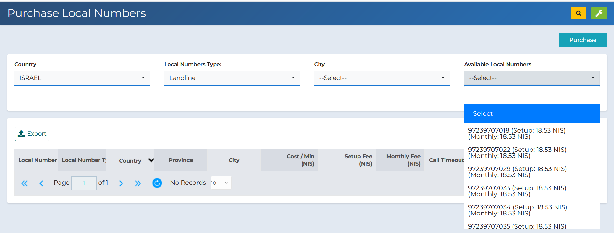The image size is (614, 233).
Task: Go to previous page arrow
Action: (x=41, y=183)
